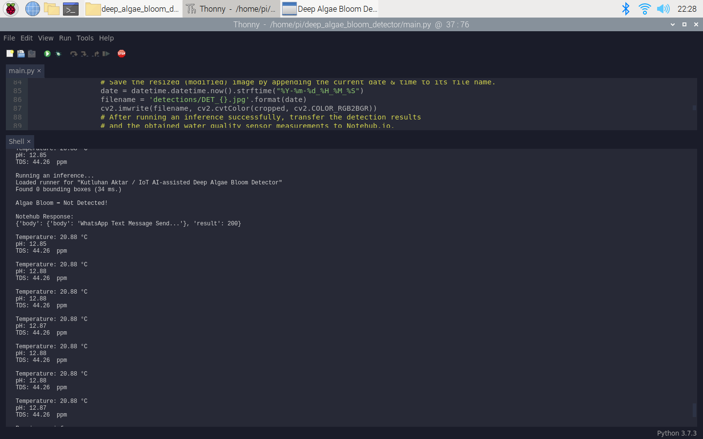
Task: Click the Shell vertical scrollbar handle
Action: click(694, 410)
